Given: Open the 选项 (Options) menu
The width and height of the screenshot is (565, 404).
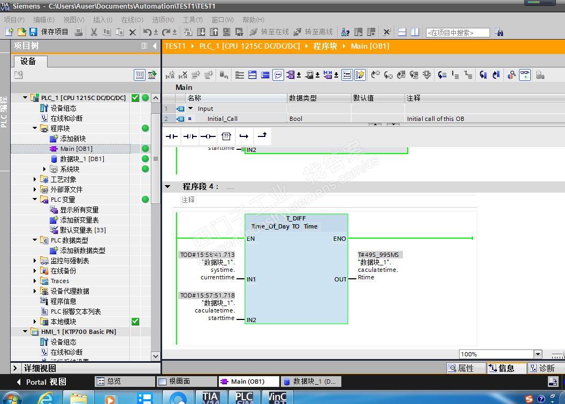Looking at the screenshot, I should tap(163, 20).
